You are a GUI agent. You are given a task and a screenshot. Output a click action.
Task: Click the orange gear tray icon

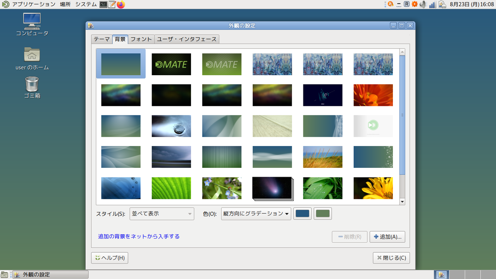point(415,4)
